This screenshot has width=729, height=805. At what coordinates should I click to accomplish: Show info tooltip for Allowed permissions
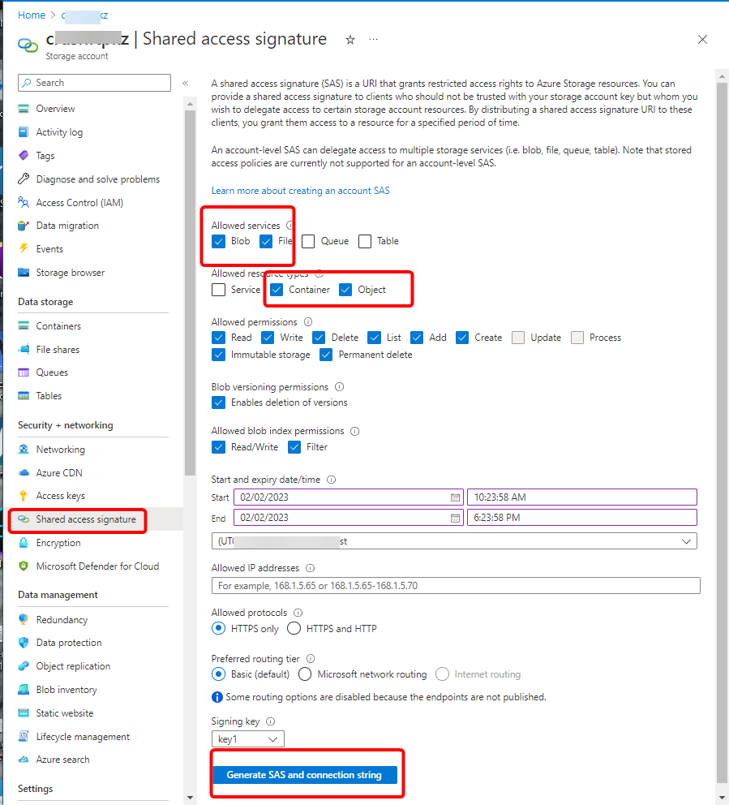[308, 322]
